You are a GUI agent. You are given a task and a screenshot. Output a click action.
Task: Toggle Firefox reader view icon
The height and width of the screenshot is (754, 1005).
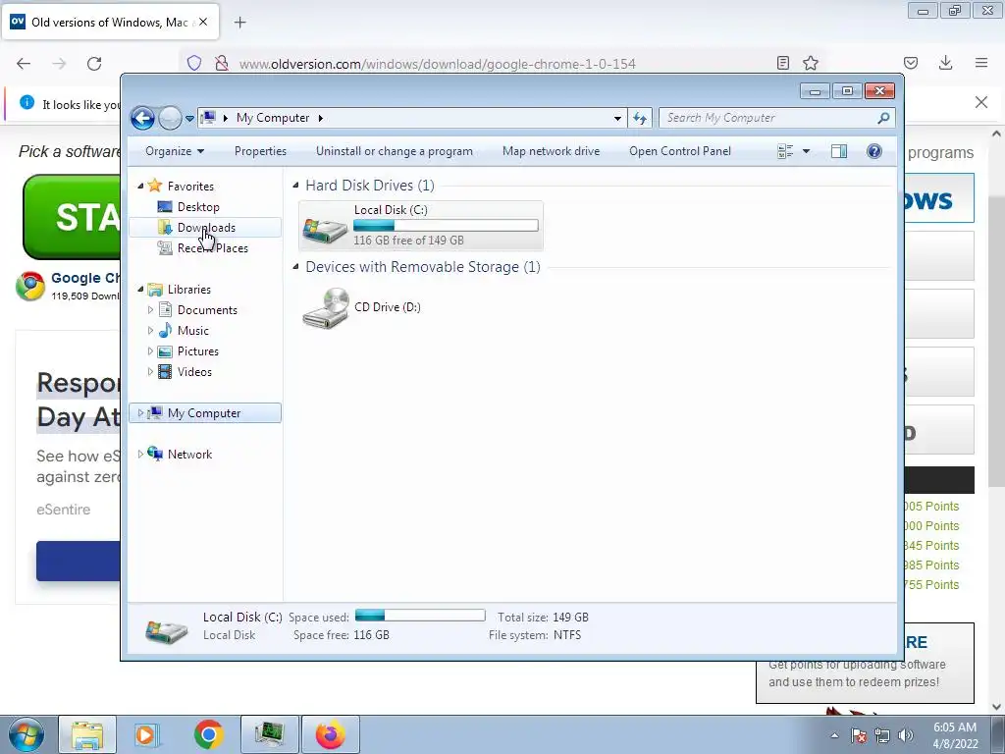782,63
